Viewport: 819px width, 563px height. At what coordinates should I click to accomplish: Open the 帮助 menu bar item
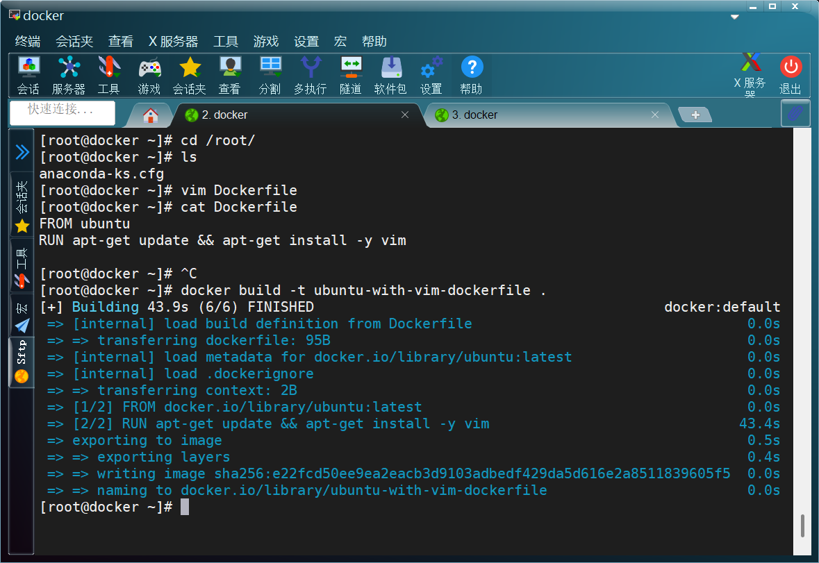(x=374, y=41)
